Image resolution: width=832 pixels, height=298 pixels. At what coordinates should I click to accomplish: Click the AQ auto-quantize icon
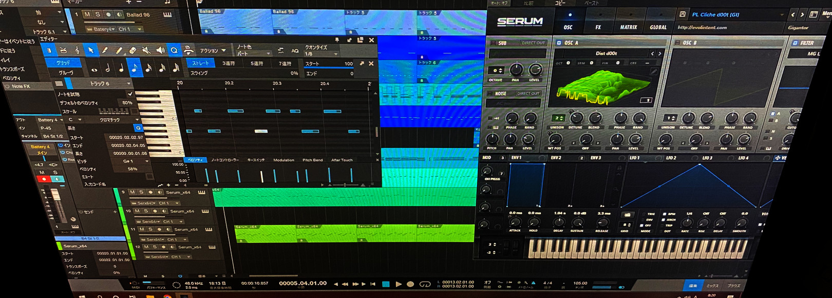point(295,51)
